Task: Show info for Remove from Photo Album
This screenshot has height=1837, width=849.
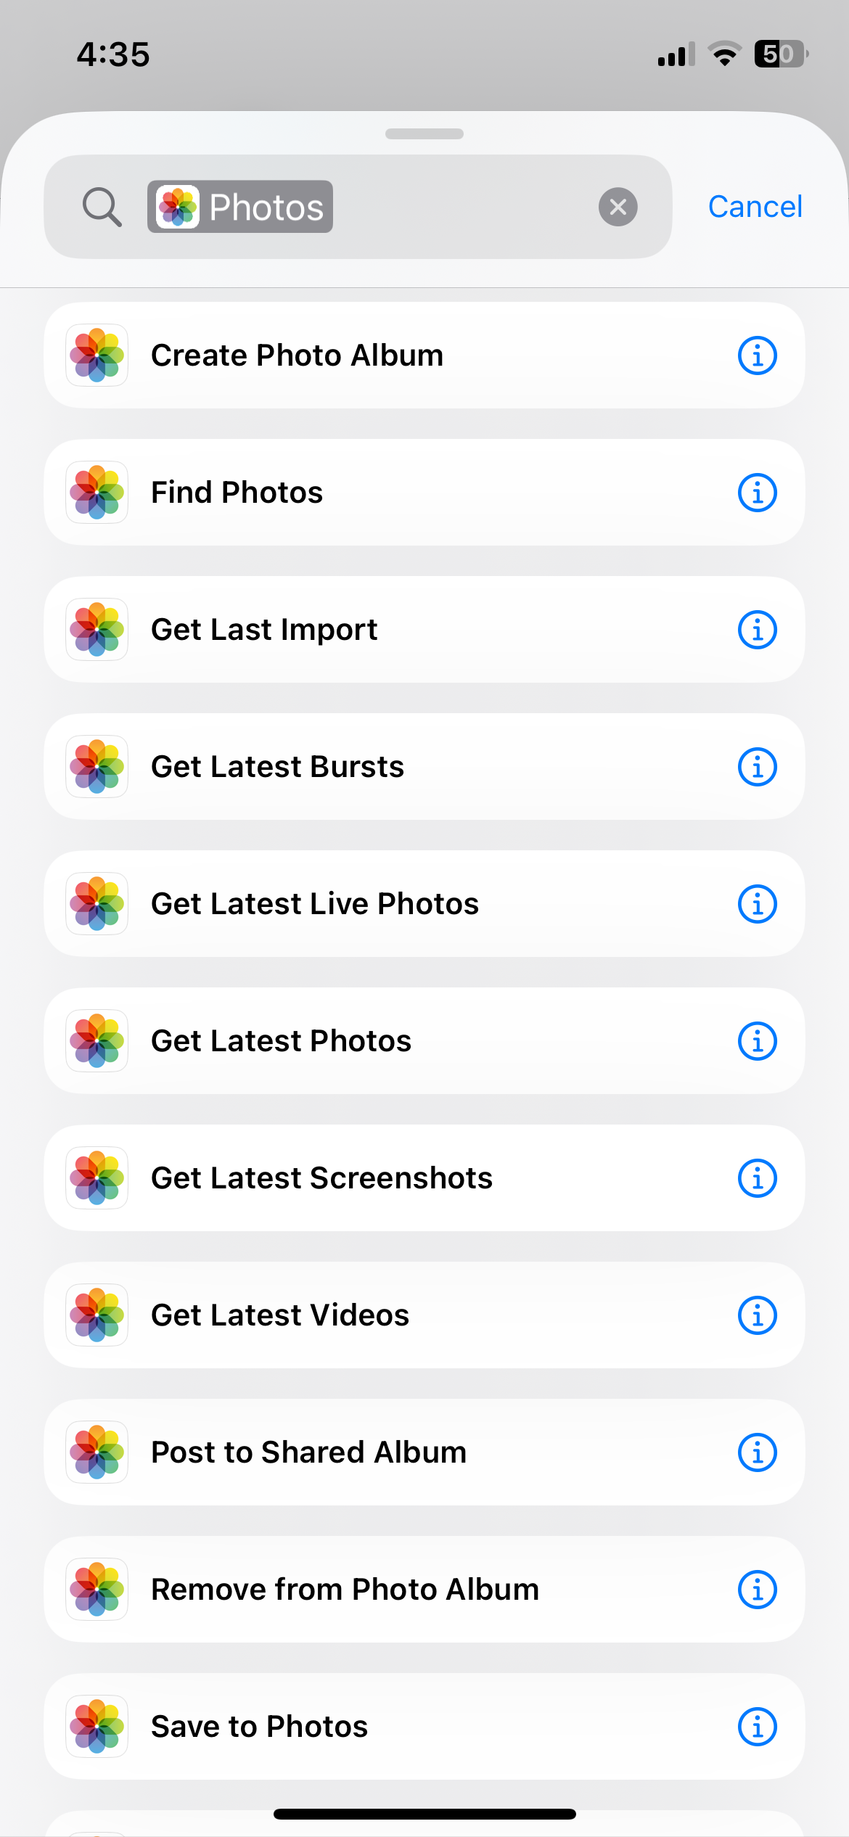Action: click(x=757, y=1590)
